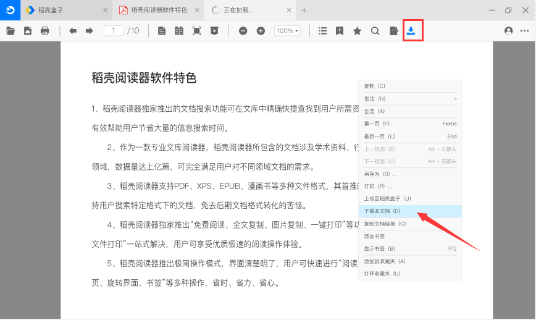Screen dimensions: 536x320
Task: Zoom in with the plus icon
Action: point(261,31)
